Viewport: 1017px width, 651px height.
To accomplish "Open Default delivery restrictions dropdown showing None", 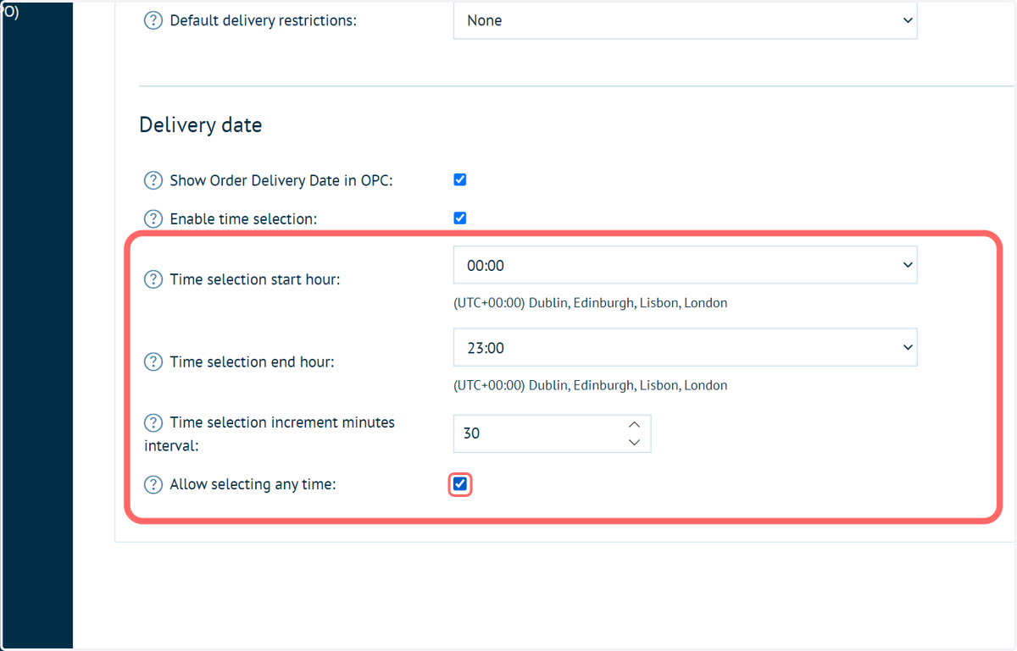I will (686, 20).
